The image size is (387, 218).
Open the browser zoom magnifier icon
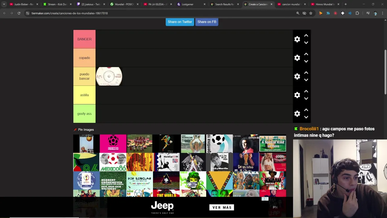[x=298, y=13]
